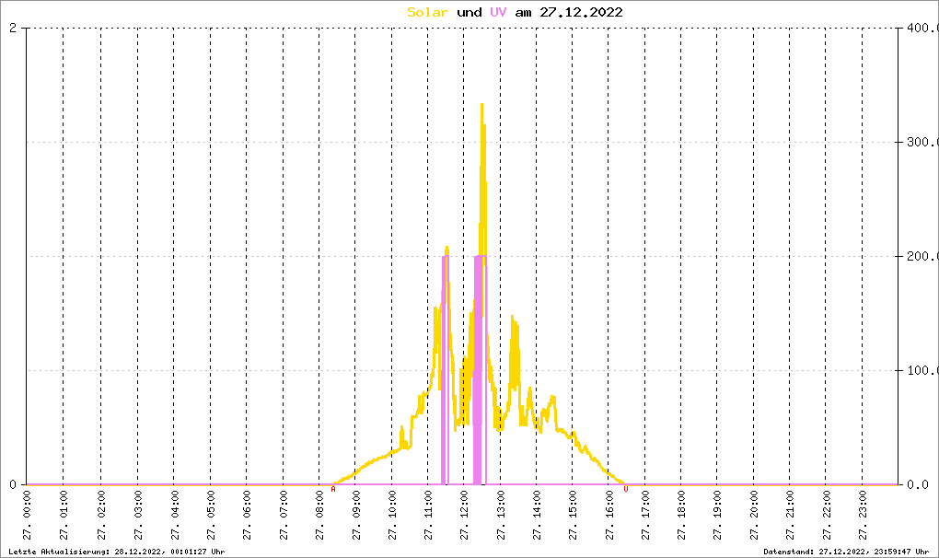Click the "2" label on left axis

(13, 29)
